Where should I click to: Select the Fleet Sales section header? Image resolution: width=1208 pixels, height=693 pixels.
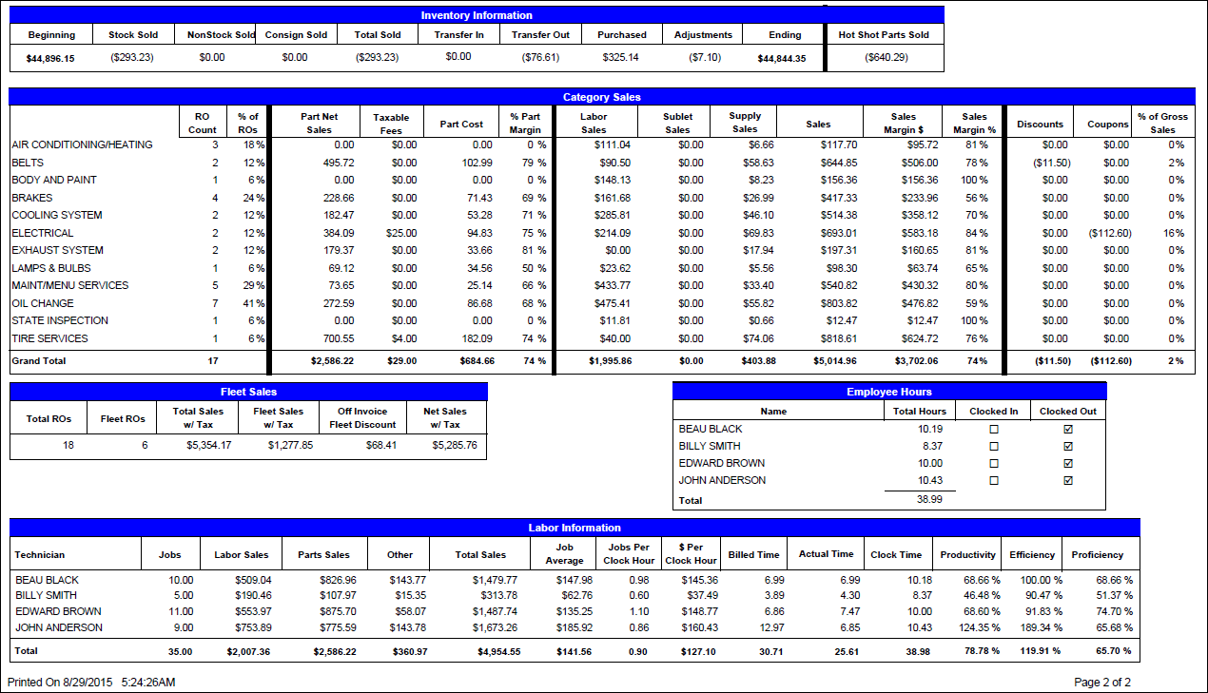[248, 391]
